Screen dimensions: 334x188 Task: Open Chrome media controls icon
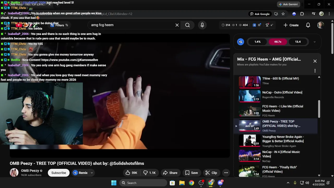click(x=314, y=14)
